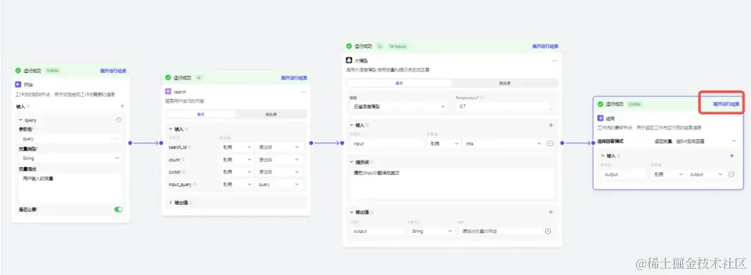The image size is (751, 275).
Task: Click the 34 Tokens badge on LLM node
Action: [398, 47]
